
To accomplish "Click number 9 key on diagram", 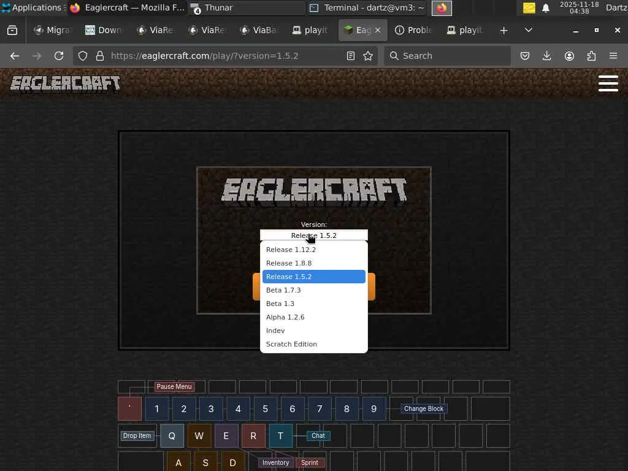I will pos(373,408).
